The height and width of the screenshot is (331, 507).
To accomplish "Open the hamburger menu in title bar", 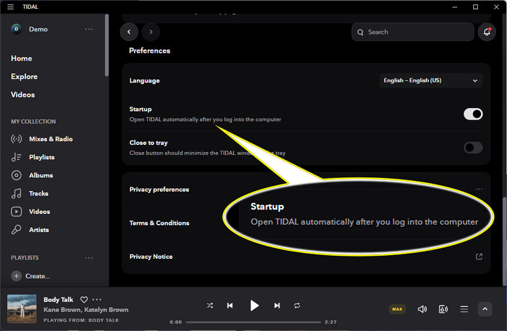I will pyautogui.click(x=10, y=7).
